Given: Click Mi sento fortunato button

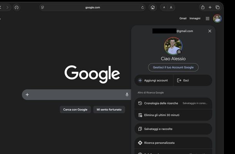Looking at the screenshot, I should (109, 109).
